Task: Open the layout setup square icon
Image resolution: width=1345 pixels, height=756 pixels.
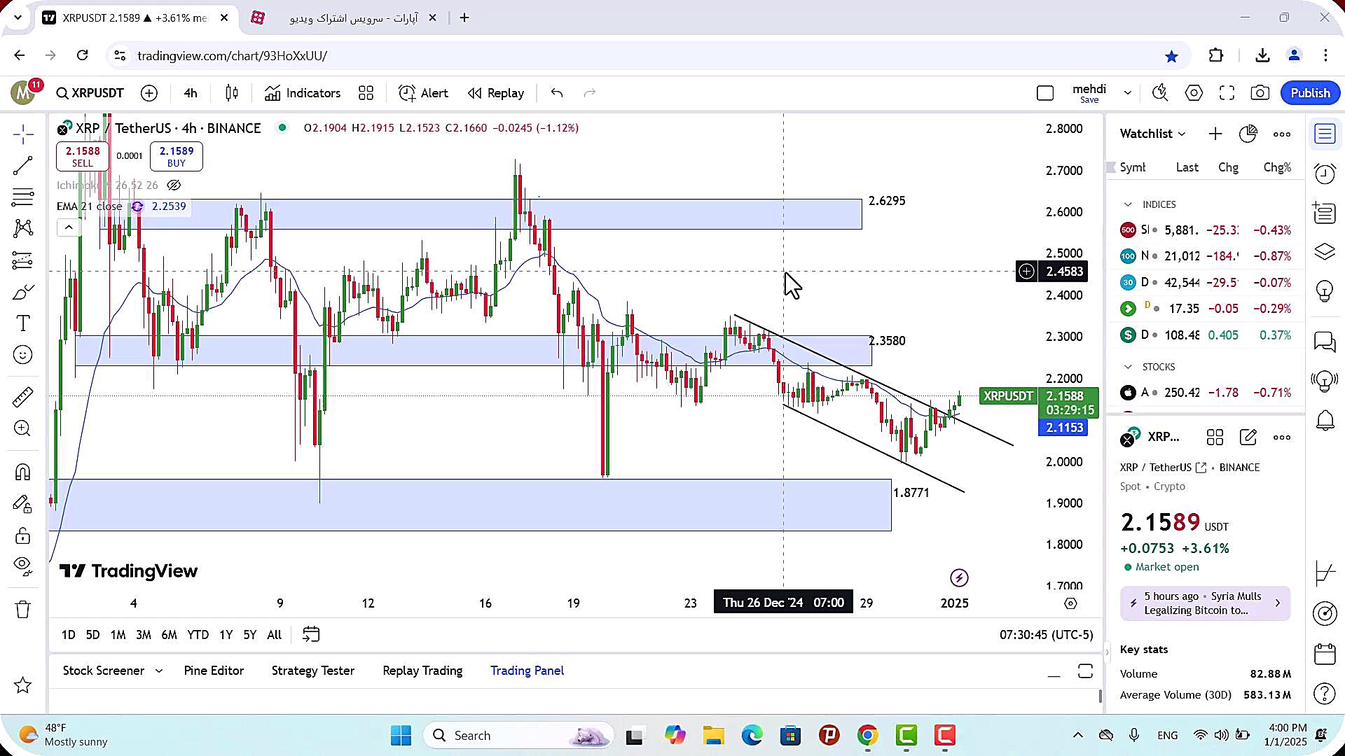Action: click(x=1045, y=93)
